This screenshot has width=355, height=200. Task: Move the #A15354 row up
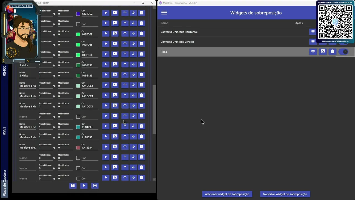pos(125,147)
